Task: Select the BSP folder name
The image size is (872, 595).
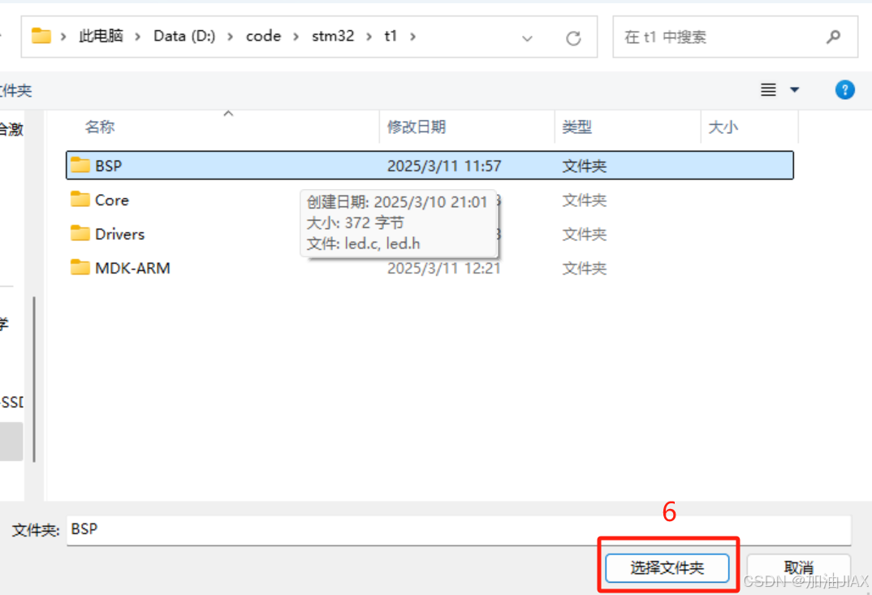Action: tap(109, 166)
